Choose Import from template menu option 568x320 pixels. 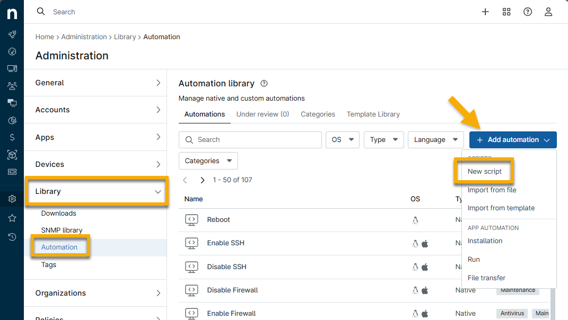501,208
